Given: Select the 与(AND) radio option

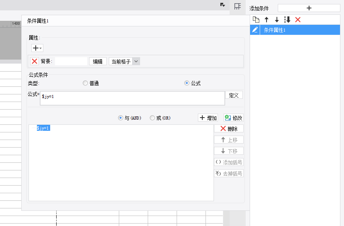Looking at the screenshot, I should pyautogui.click(x=120, y=118).
